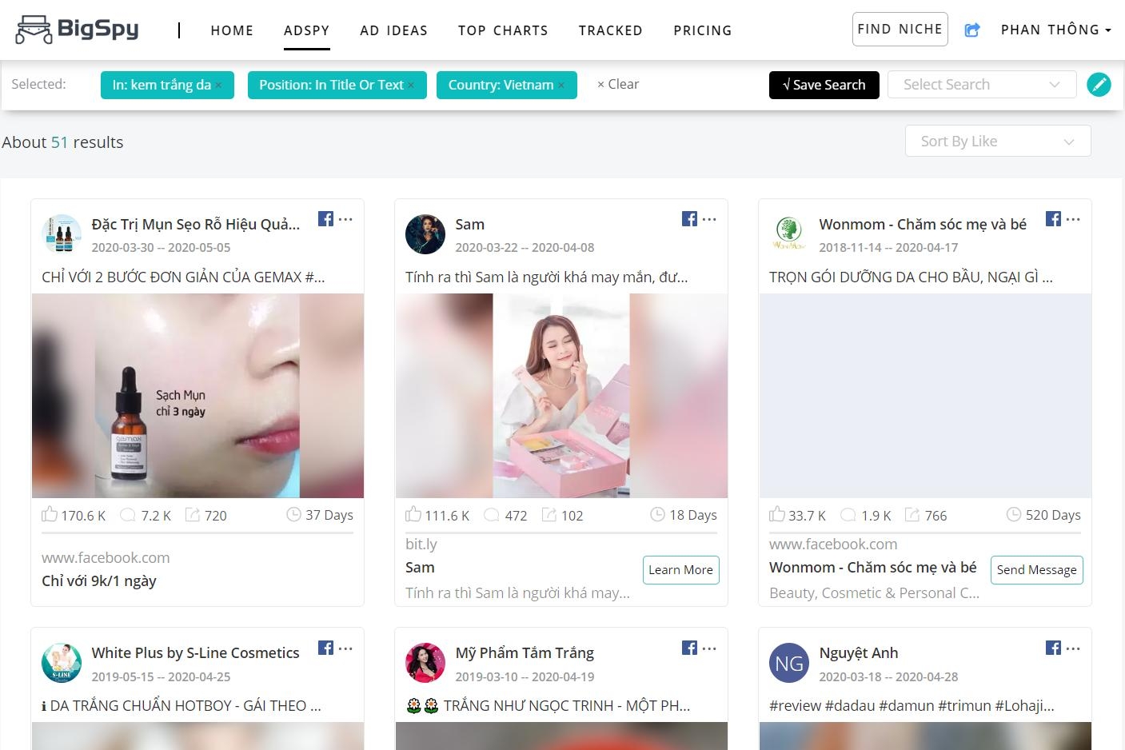Click the Wonmom page avatar

(789, 234)
